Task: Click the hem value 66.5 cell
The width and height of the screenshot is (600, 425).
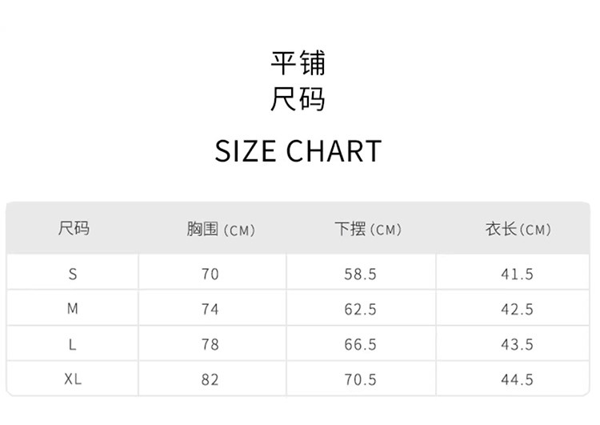Action: 360,345
